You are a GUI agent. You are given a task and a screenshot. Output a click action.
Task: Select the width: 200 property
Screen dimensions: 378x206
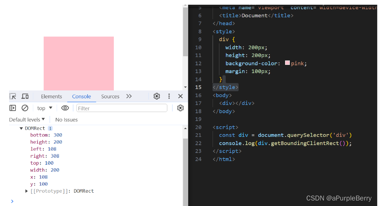coord(45,170)
